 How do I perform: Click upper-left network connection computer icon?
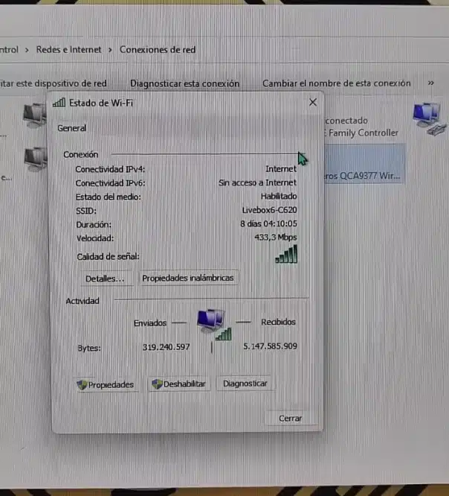(x=35, y=115)
